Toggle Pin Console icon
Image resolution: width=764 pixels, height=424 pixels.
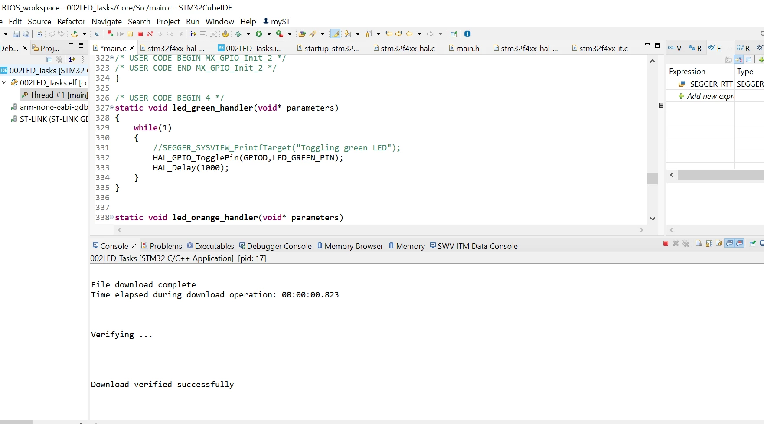(752, 244)
